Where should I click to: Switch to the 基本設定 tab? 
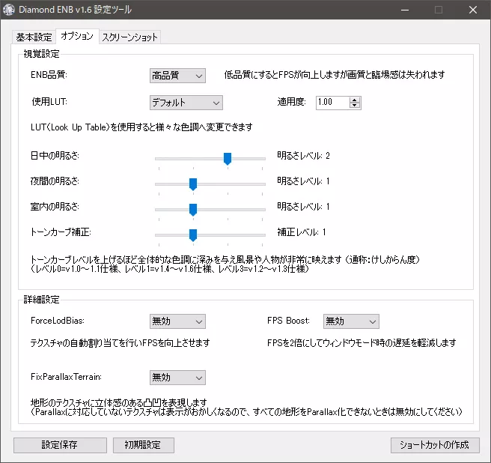click(x=34, y=37)
